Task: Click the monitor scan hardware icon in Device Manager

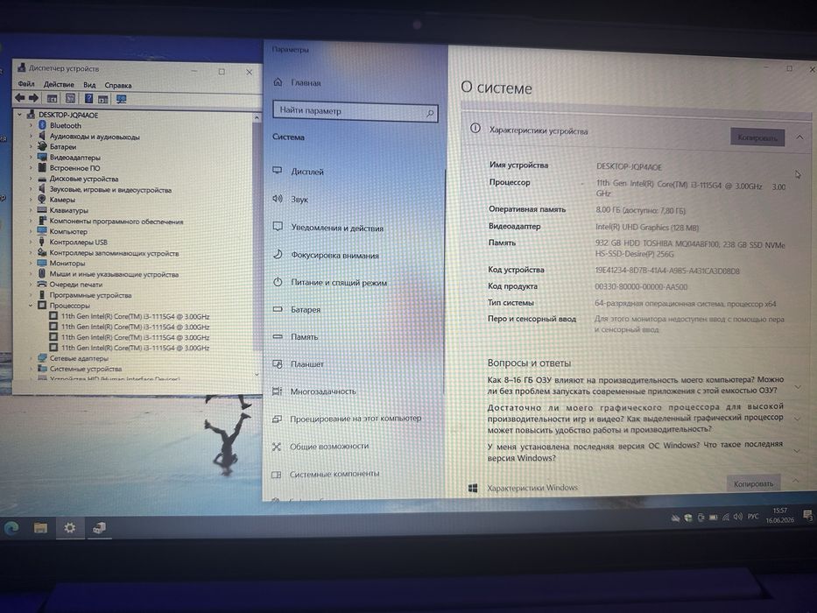Action: coord(122,99)
